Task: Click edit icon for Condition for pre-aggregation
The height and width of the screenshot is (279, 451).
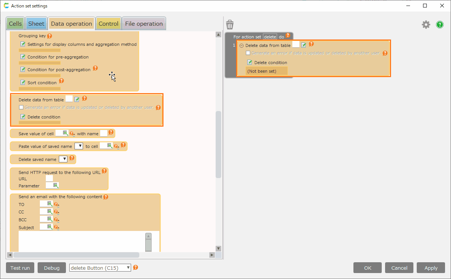Action: pos(23,57)
